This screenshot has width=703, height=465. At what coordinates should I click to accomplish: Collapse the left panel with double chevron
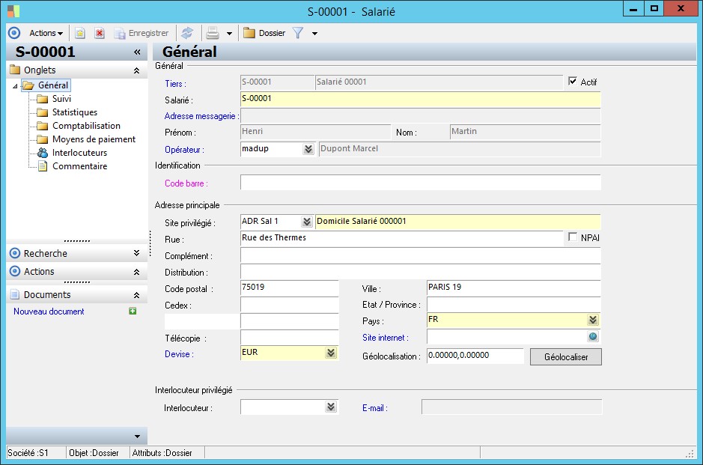click(x=137, y=52)
